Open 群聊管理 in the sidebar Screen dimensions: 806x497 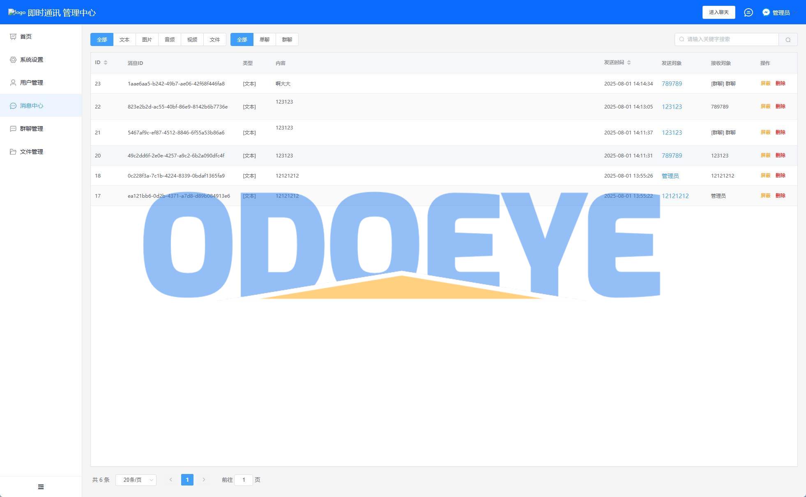(x=31, y=129)
